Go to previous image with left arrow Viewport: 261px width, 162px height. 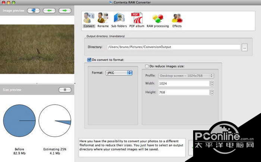tap(49, 11)
